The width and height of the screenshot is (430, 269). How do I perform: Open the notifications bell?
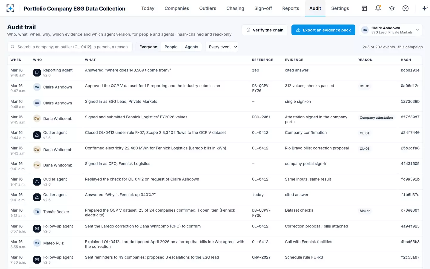click(x=378, y=8)
